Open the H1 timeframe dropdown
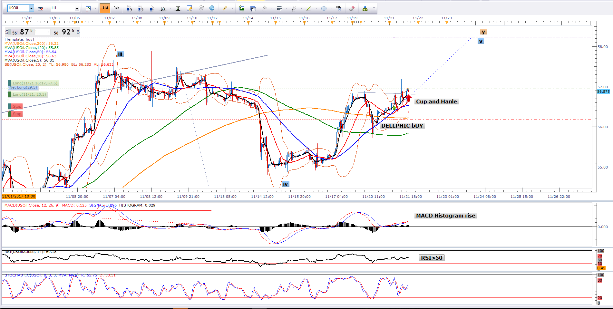The height and width of the screenshot is (309, 613). [77, 8]
